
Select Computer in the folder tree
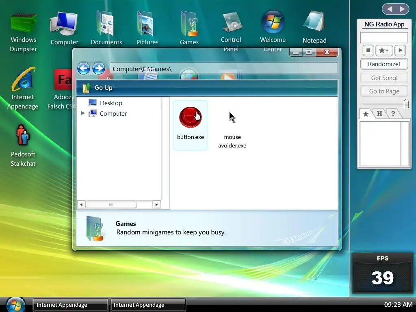coord(108,114)
